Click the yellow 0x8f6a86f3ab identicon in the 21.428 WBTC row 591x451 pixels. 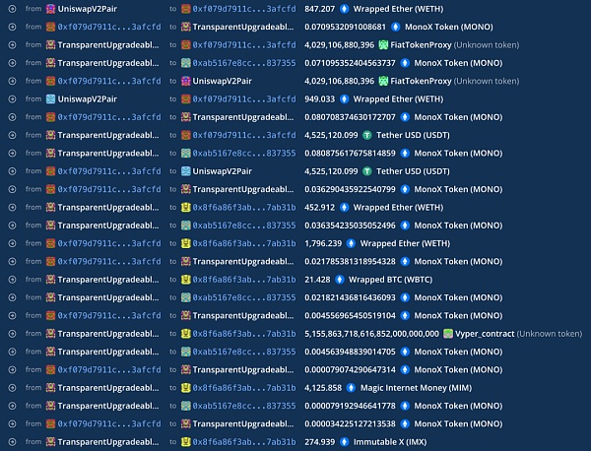point(185,280)
